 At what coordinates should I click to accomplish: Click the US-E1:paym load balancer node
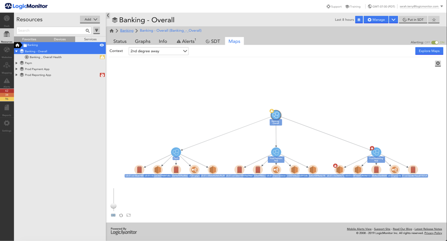[194, 170]
